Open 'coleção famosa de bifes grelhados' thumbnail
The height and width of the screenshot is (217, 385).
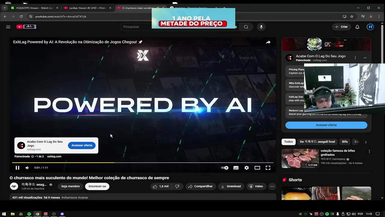pos(300,158)
